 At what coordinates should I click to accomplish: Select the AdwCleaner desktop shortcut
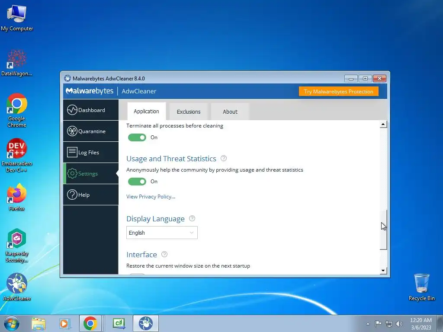coord(17,287)
